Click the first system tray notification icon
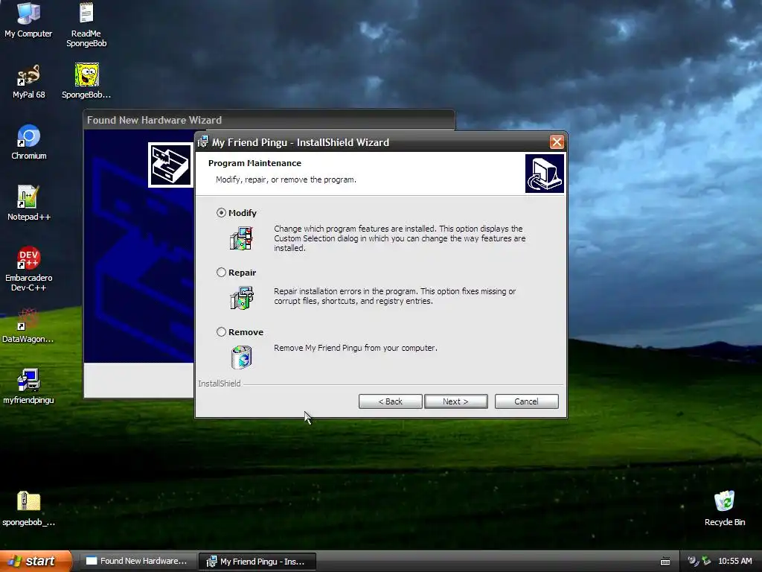This screenshot has height=572, width=762. [x=693, y=561]
